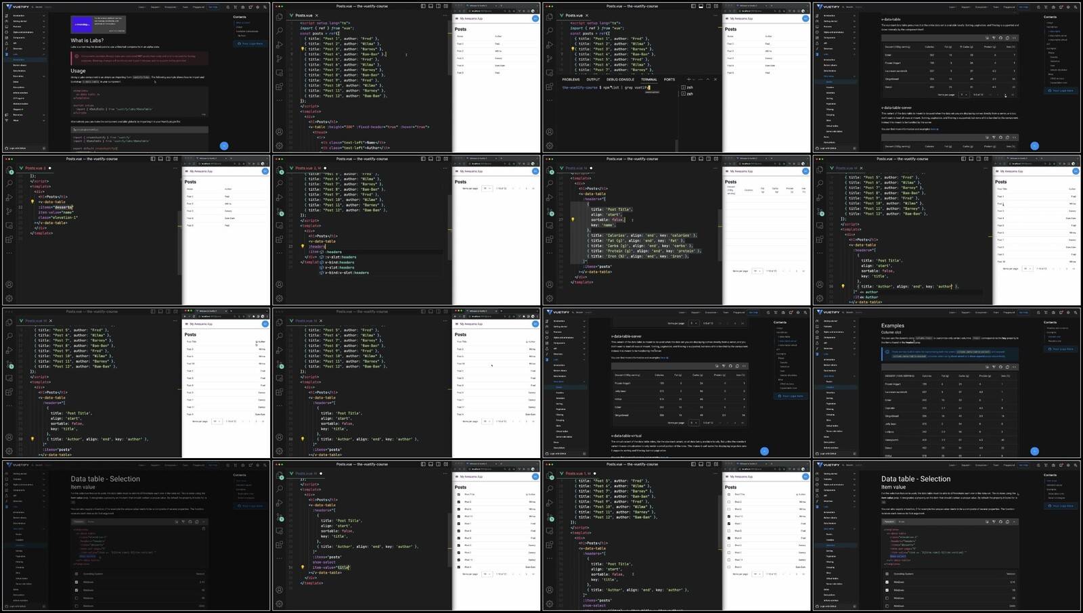Click Vuetify logo on the 'What is Labs?' page
Viewport: 1083px width, 613px height.
tap(17, 7)
